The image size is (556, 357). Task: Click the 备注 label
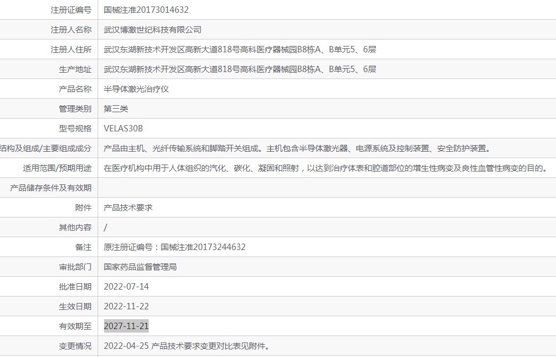83,247
